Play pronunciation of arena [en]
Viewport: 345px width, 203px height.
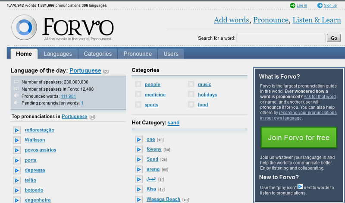pos(139,169)
